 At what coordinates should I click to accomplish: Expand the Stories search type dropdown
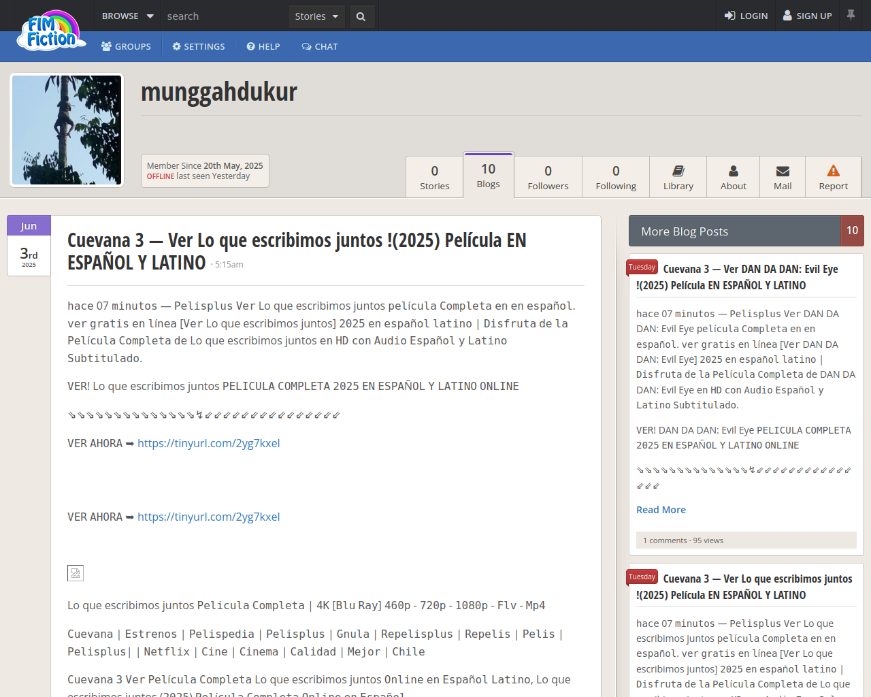click(316, 16)
